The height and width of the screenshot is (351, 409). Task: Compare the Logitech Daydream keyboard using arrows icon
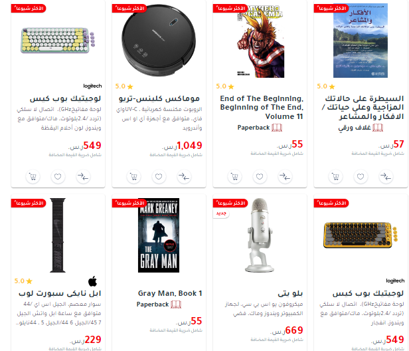tap(83, 177)
